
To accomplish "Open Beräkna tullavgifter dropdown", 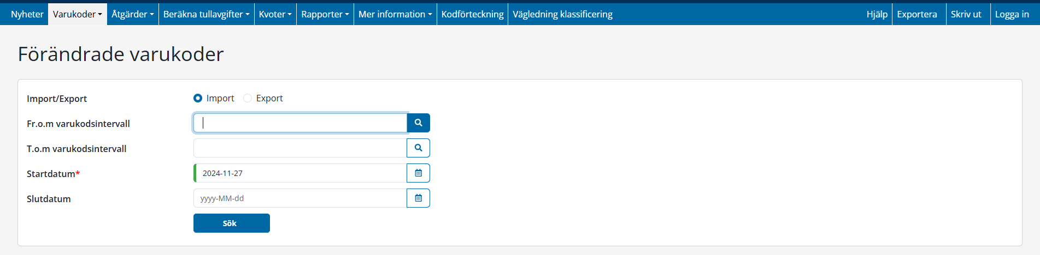I will coord(206,14).
